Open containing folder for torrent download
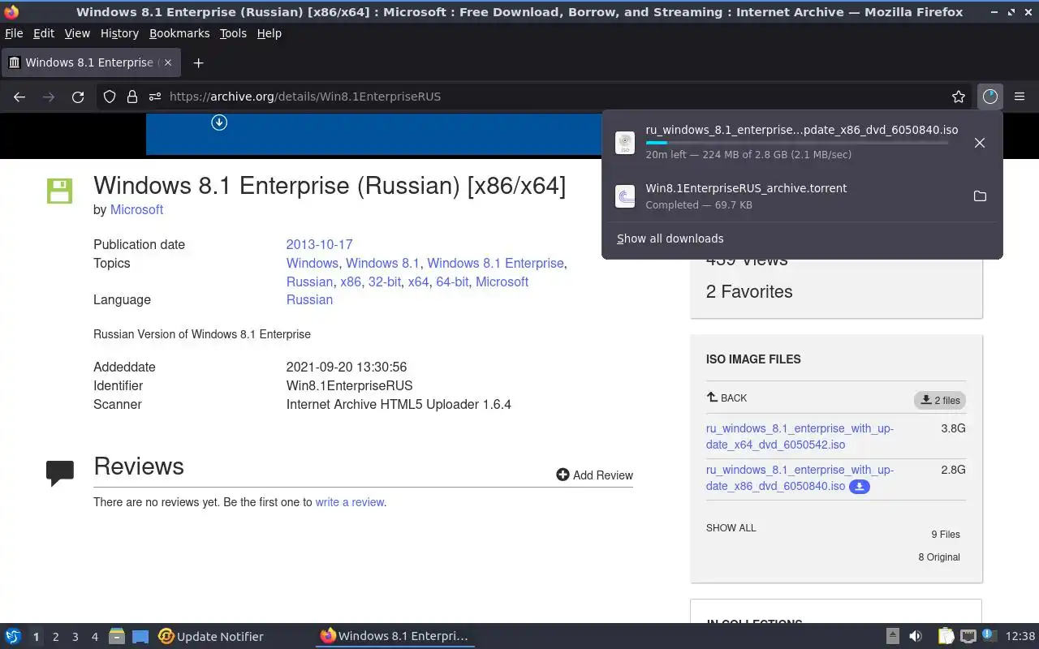This screenshot has height=649, width=1039. (980, 196)
